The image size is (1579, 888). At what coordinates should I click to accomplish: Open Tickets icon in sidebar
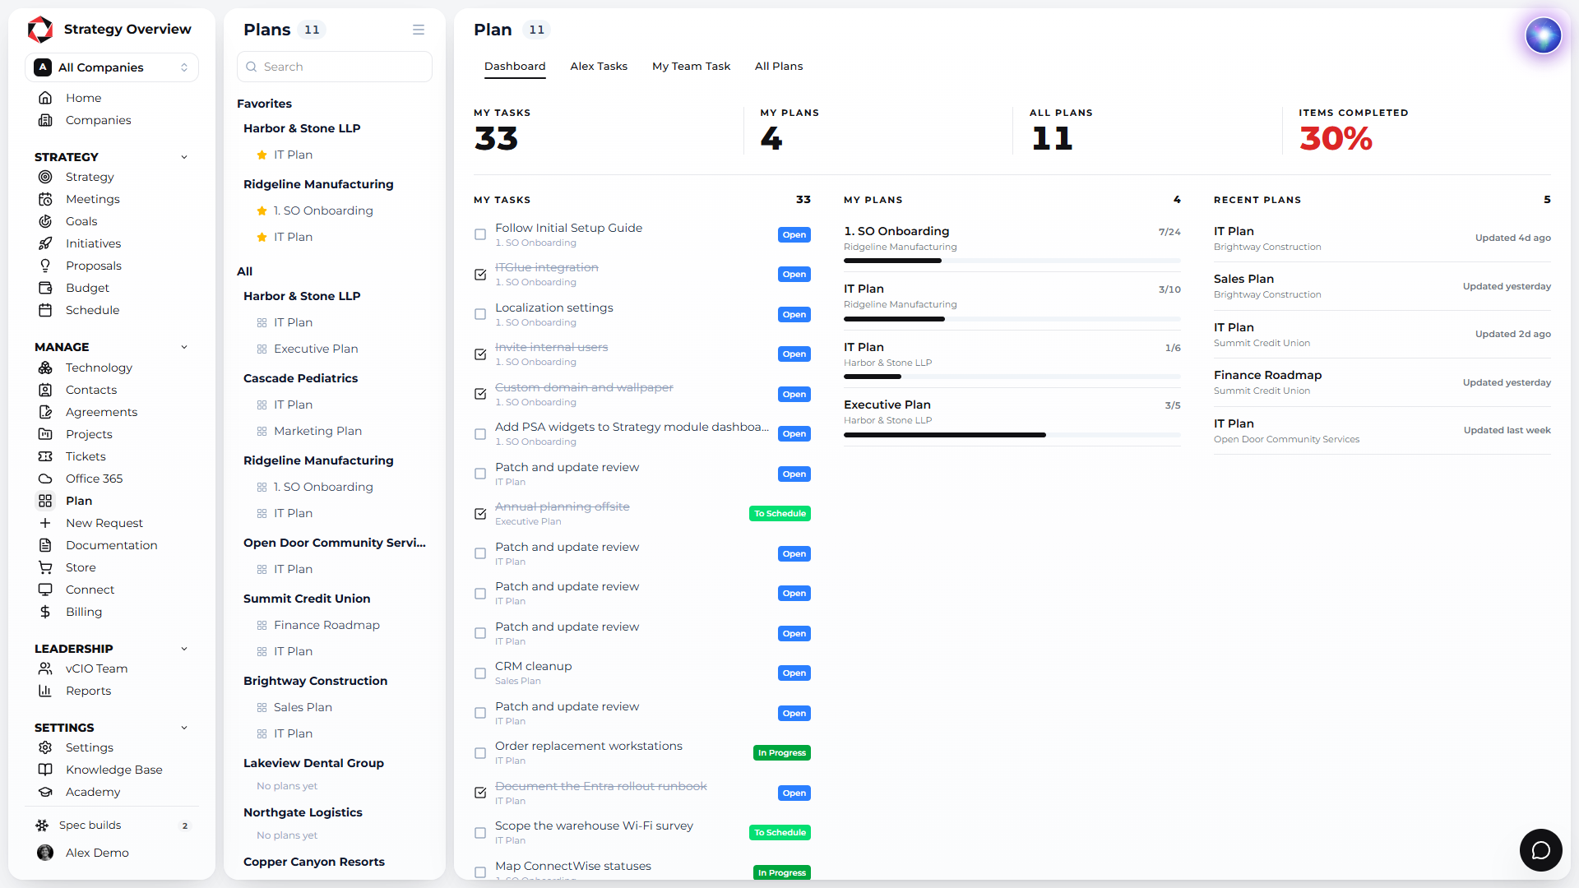point(45,456)
